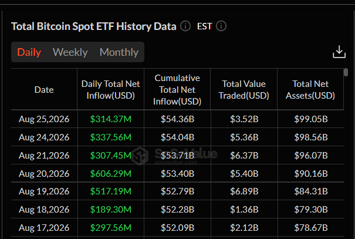Select the Aug 20,2026 date cell

click(x=44, y=174)
